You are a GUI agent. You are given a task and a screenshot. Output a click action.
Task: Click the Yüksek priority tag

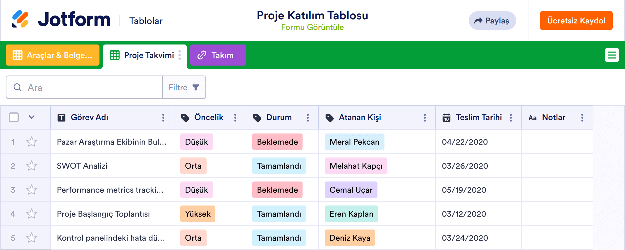[x=198, y=214]
